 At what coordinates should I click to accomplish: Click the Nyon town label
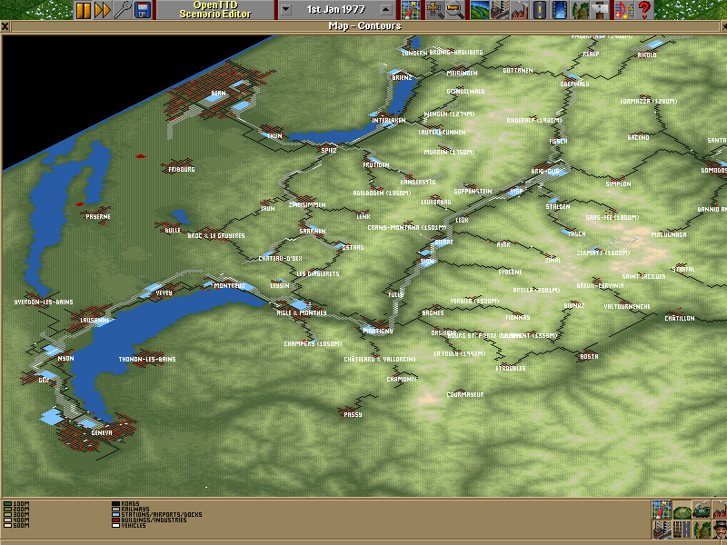coord(65,358)
